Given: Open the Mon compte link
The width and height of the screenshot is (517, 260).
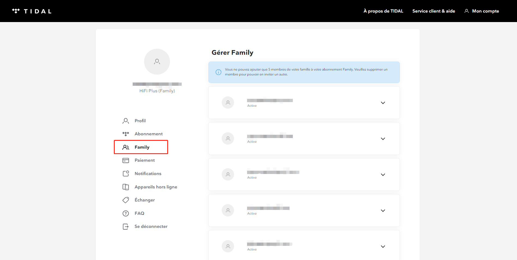Looking at the screenshot, I should coord(485,11).
